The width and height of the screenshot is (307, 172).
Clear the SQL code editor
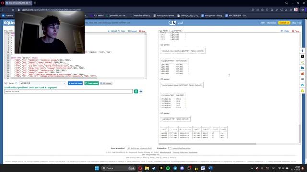142,31
